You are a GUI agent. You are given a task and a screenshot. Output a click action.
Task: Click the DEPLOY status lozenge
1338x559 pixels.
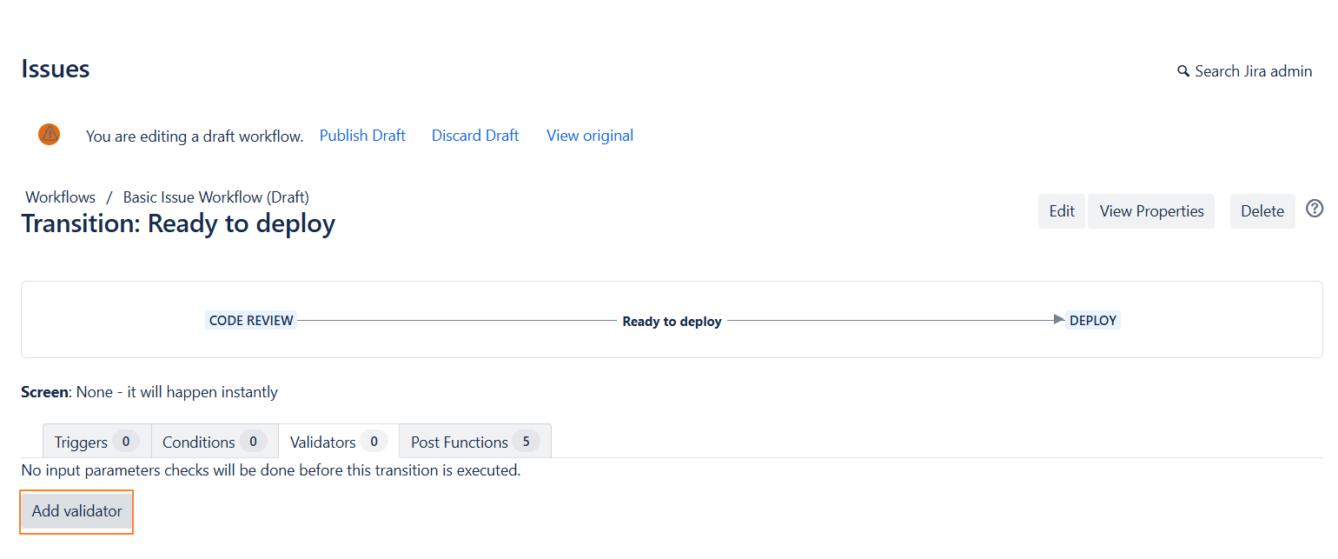(1093, 321)
